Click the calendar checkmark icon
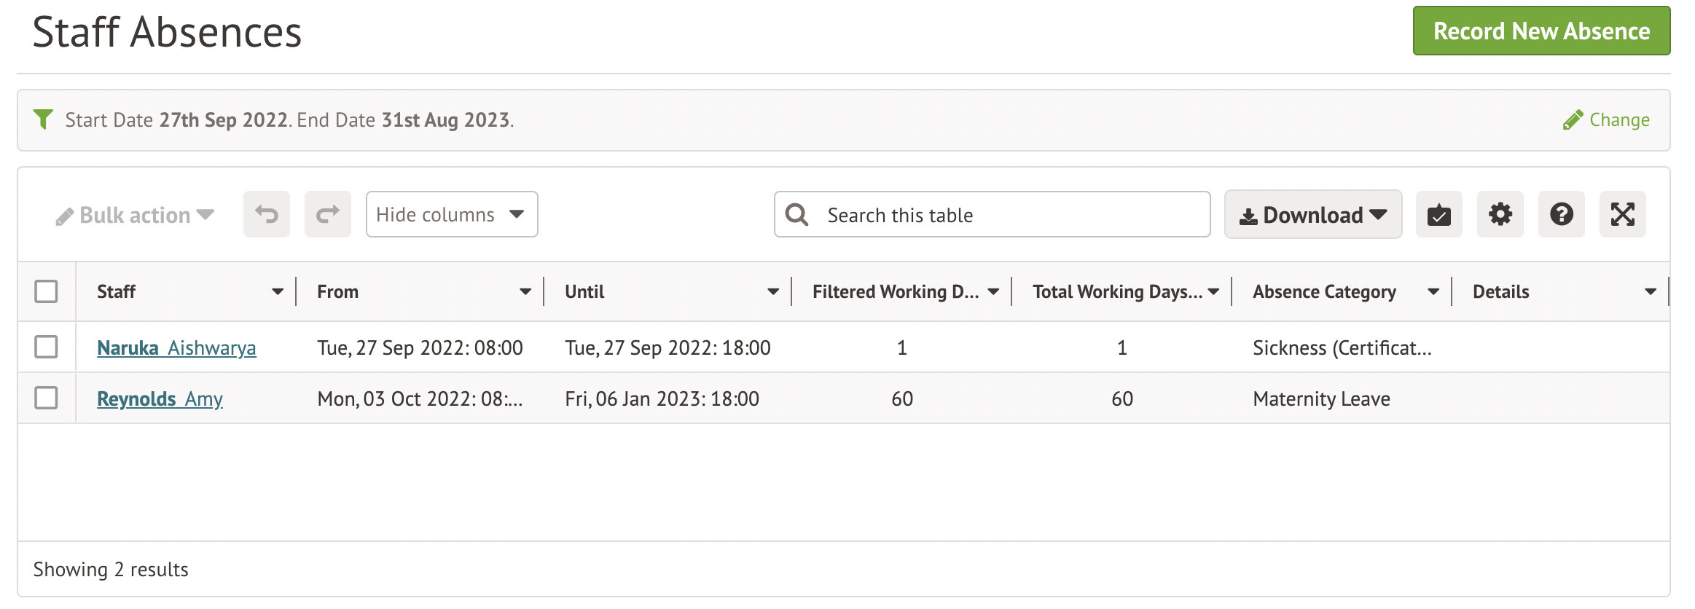Image resolution: width=1695 pixels, height=609 pixels. [x=1438, y=214]
